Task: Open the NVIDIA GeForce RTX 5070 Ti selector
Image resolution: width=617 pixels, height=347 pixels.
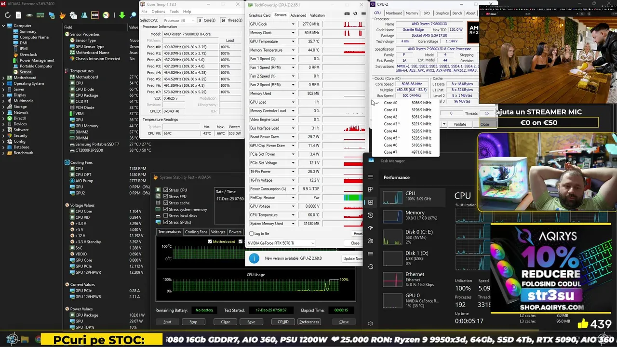Action: [x=281, y=243]
